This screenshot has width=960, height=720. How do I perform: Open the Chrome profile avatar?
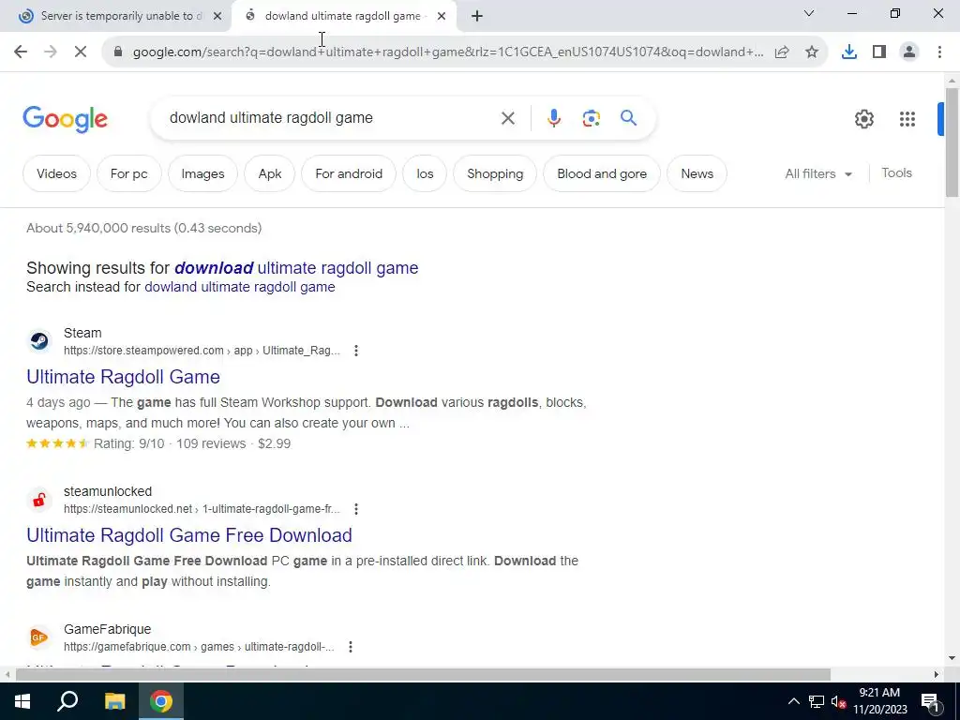tap(909, 52)
